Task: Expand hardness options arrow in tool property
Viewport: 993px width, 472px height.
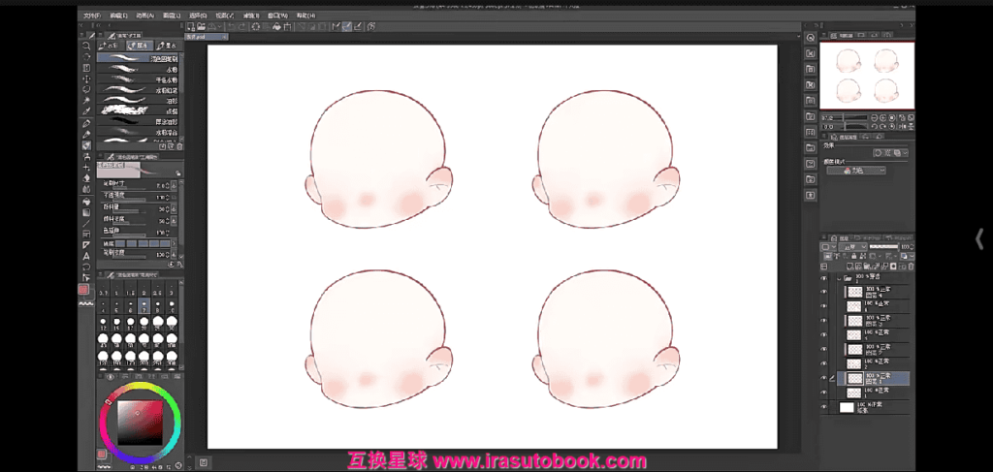Action: point(175,243)
